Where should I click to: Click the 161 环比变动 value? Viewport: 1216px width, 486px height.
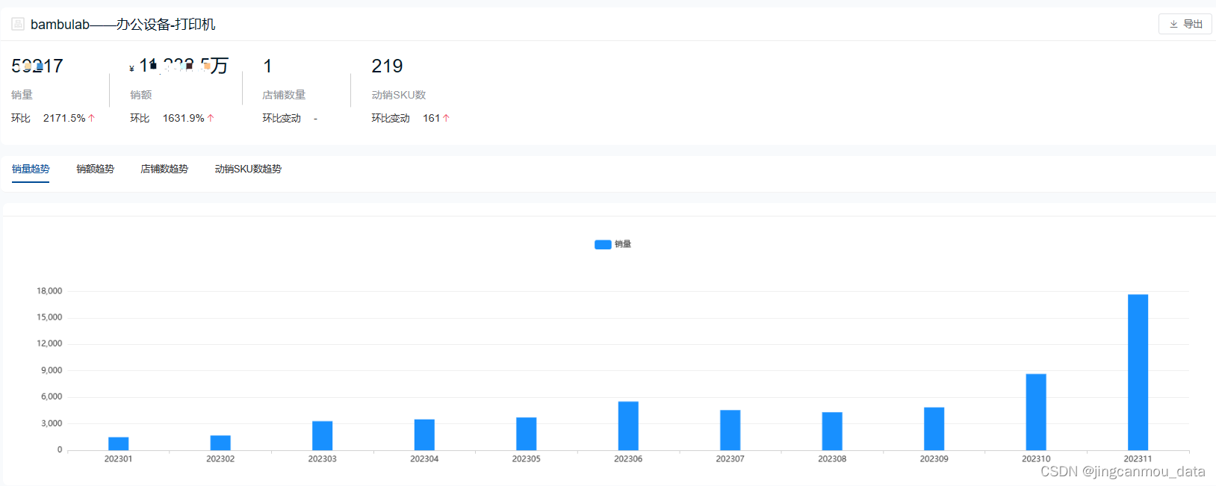tap(431, 118)
